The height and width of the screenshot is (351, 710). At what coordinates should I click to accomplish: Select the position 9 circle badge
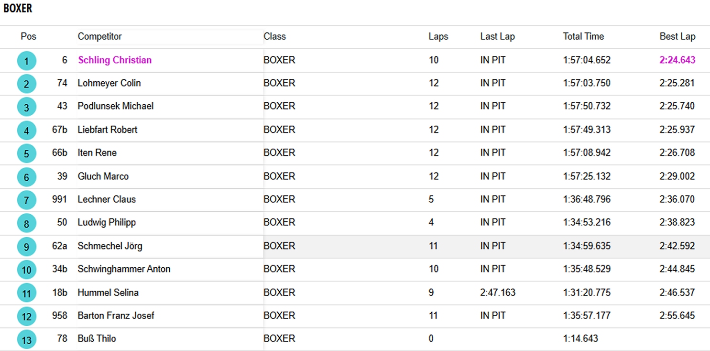(26, 247)
